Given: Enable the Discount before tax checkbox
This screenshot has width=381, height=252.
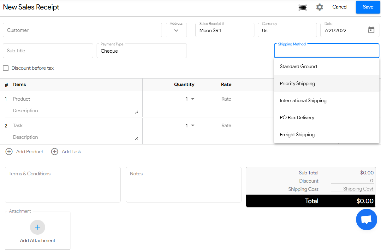Looking at the screenshot, I should point(5,68).
